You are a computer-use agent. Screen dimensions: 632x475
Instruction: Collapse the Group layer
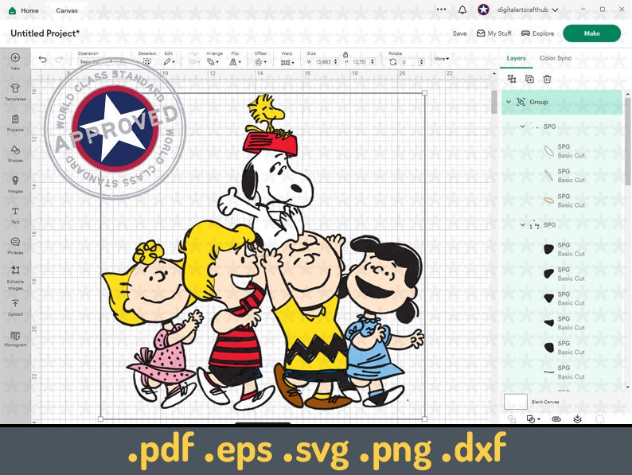(x=509, y=102)
